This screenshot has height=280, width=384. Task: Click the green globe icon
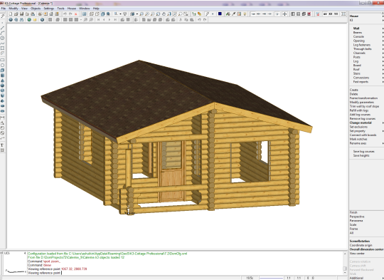(x=29, y=20)
